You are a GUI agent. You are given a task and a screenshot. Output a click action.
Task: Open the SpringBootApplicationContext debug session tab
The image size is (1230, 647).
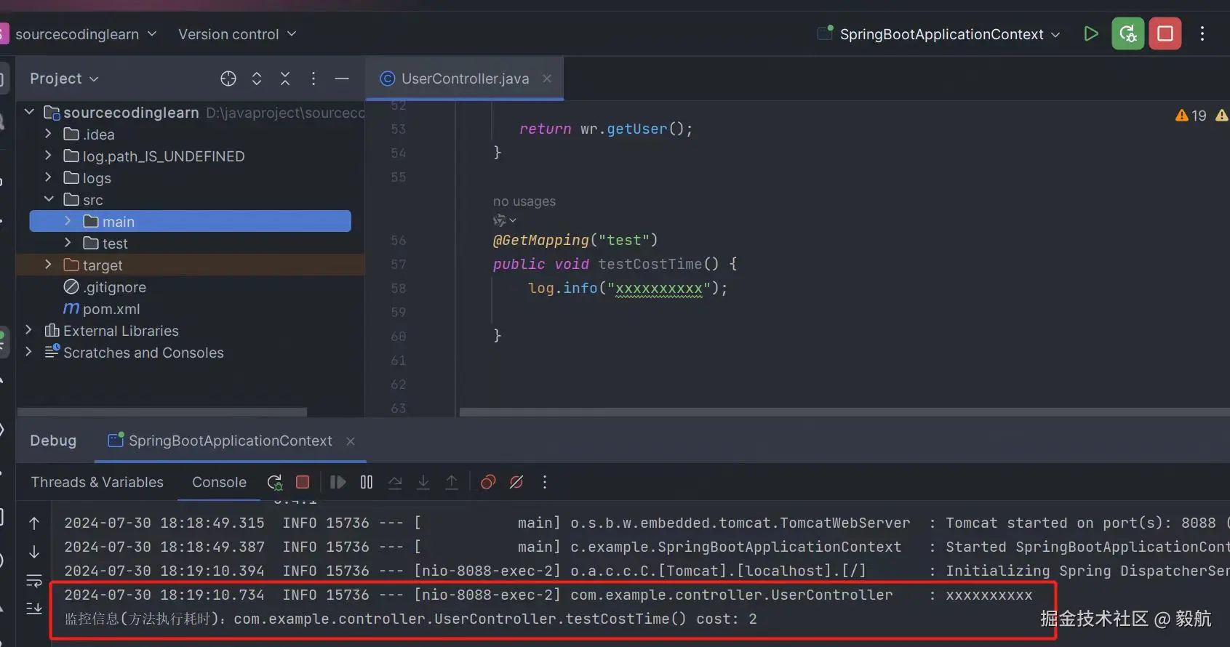(x=231, y=441)
